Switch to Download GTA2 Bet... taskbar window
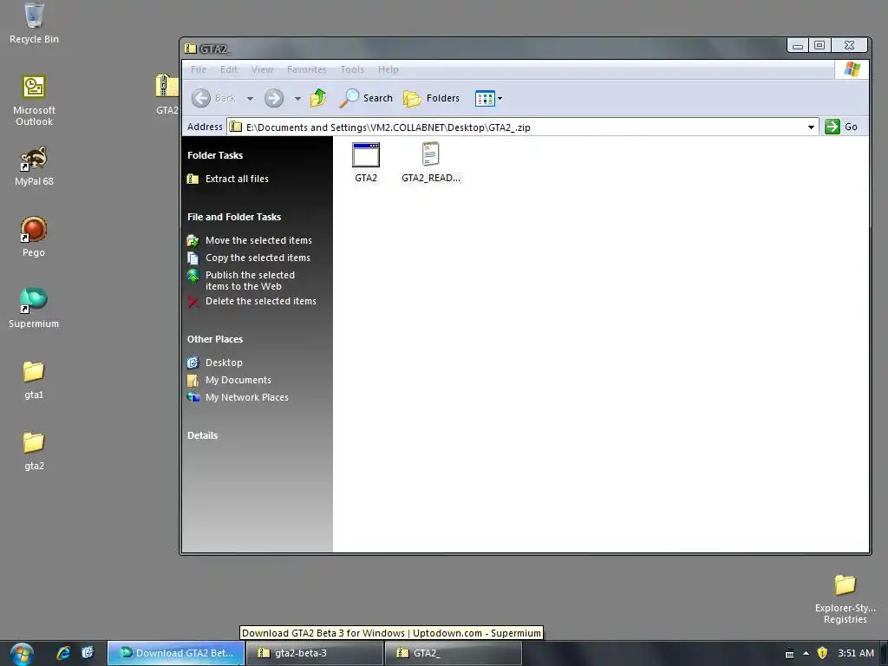 [x=176, y=653]
